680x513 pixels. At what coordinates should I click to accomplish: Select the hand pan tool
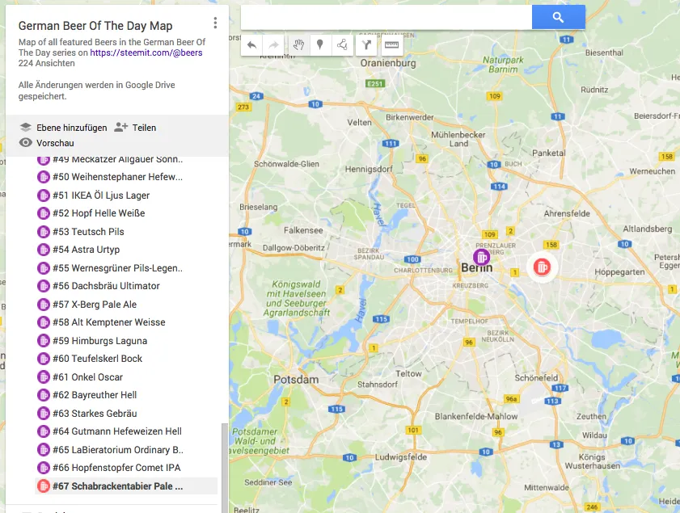point(298,44)
